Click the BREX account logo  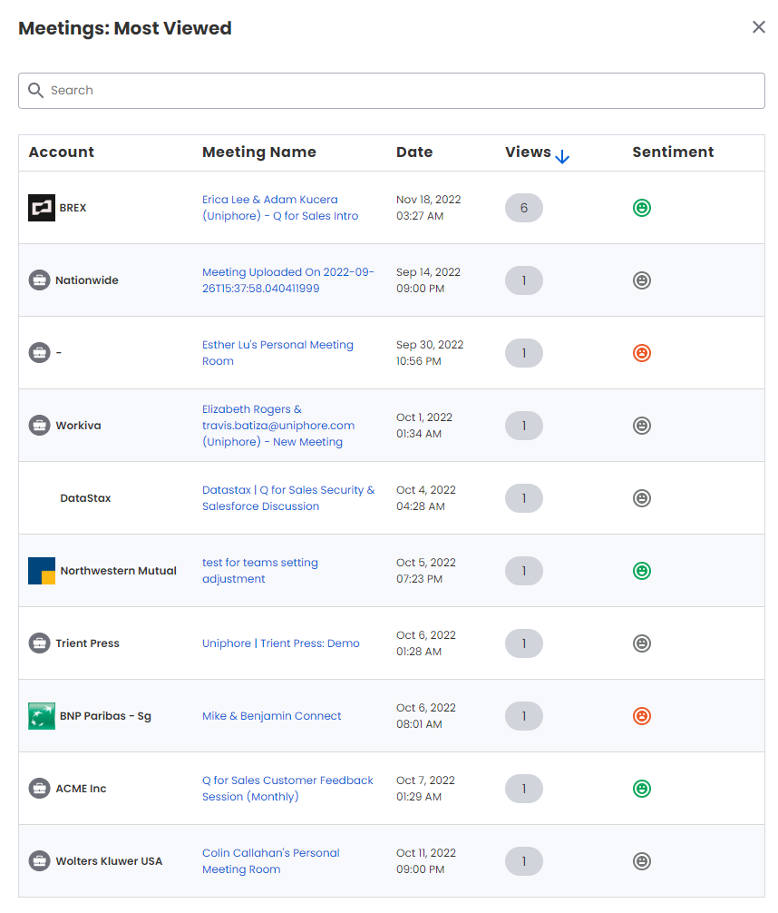(42, 208)
